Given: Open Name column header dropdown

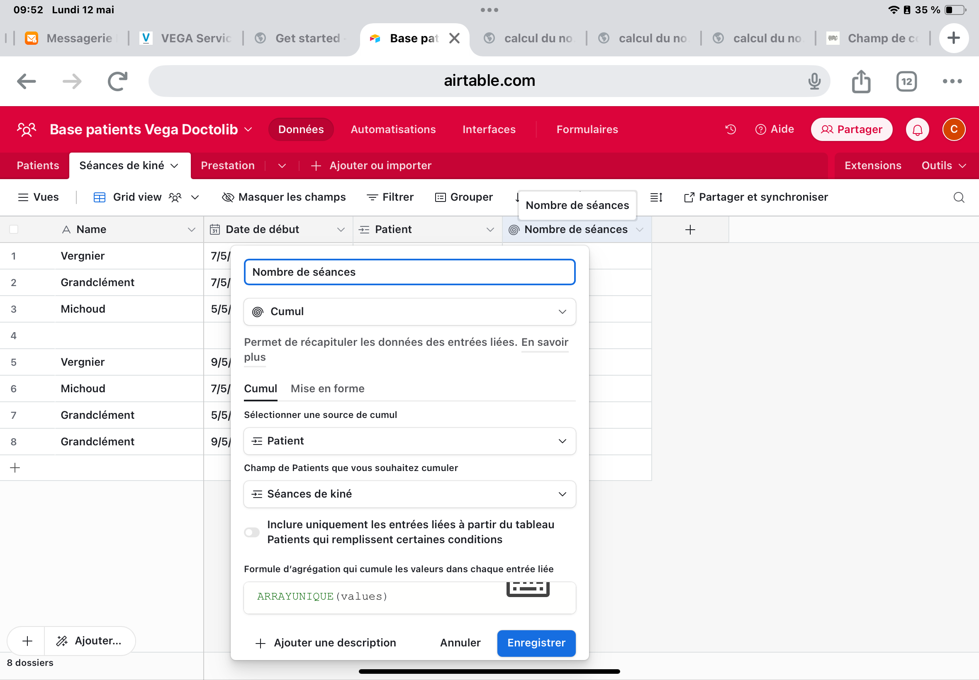Looking at the screenshot, I should 191,230.
